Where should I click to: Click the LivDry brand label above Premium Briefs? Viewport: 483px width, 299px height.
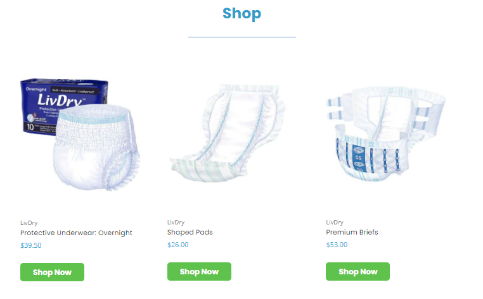[335, 222]
